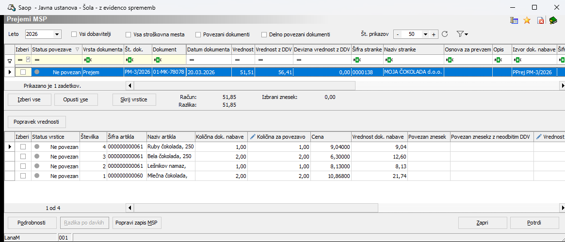Expand the Leto 2026 dropdown

click(x=57, y=34)
